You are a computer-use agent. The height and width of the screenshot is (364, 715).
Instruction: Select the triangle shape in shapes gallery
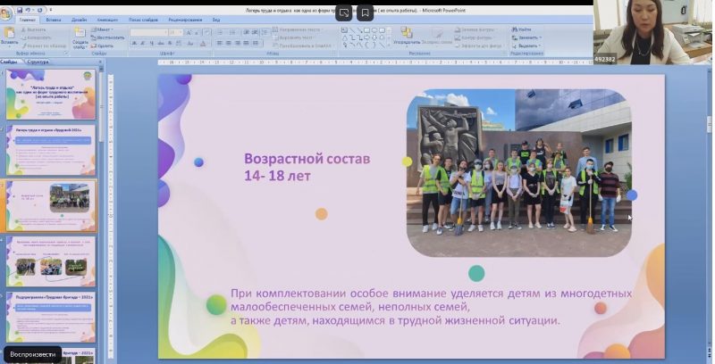click(345, 37)
